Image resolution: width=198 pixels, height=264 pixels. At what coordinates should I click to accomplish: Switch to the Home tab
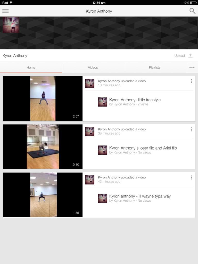(x=31, y=67)
